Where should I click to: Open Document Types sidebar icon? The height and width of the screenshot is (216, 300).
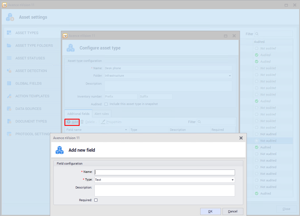(9, 121)
